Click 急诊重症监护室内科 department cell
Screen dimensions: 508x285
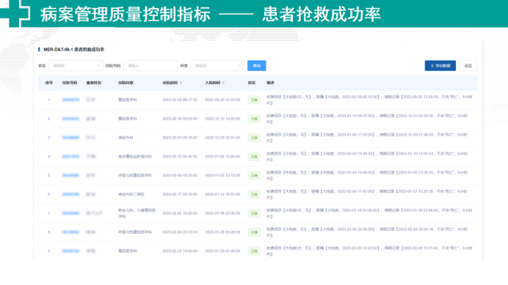pos(135,157)
